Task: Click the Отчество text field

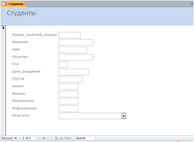Action: click(76, 57)
